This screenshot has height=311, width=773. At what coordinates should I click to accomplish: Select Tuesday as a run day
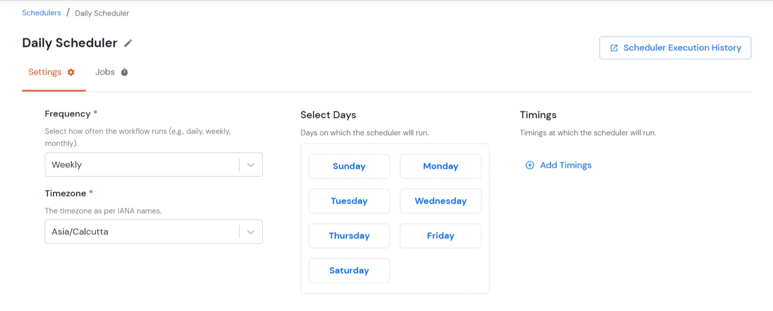pyautogui.click(x=349, y=201)
